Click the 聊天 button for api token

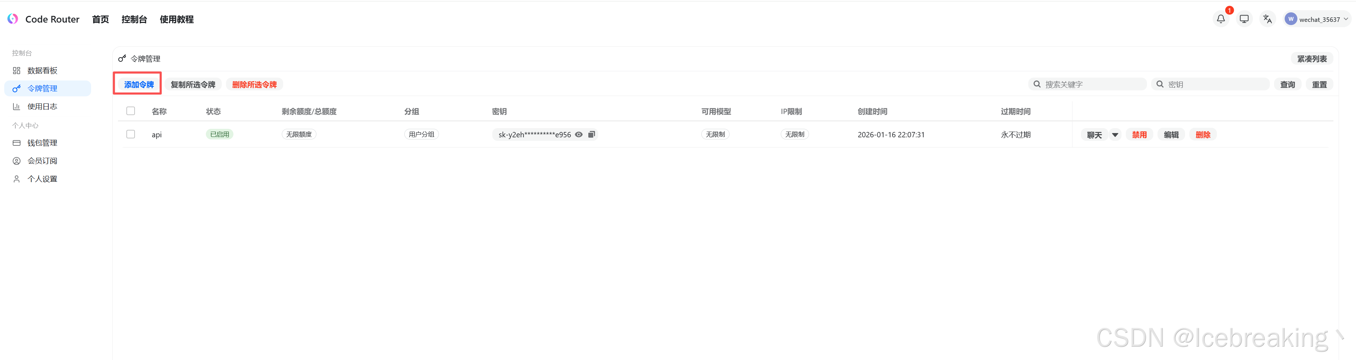pyautogui.click(x=1094, y=135)
